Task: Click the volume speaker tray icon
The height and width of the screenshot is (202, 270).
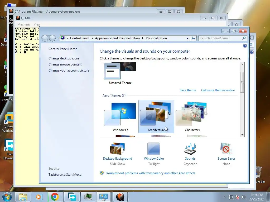Action: 243,197
